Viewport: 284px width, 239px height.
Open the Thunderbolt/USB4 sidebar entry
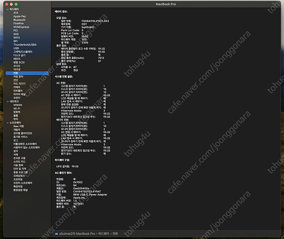25,45
